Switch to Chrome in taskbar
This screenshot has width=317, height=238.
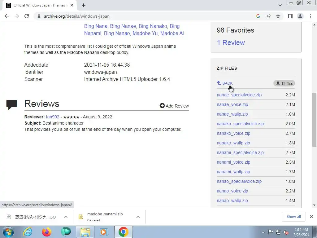(x=124, y=232)
